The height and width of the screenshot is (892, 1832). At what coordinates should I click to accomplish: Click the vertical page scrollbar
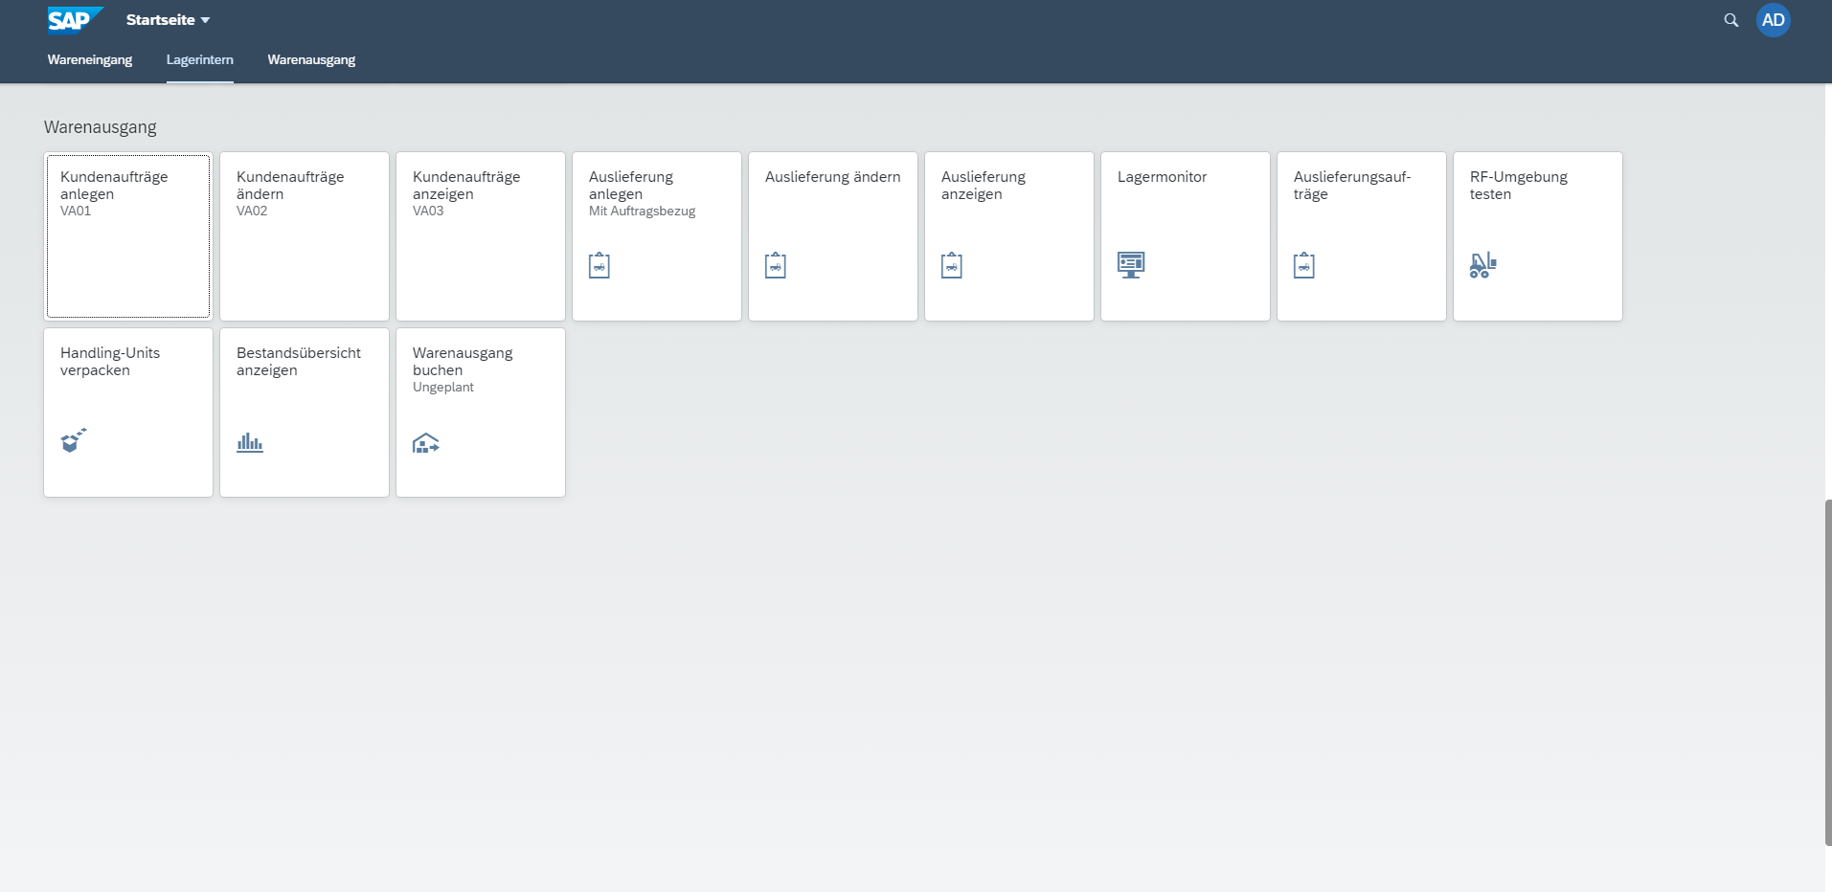1827,672
